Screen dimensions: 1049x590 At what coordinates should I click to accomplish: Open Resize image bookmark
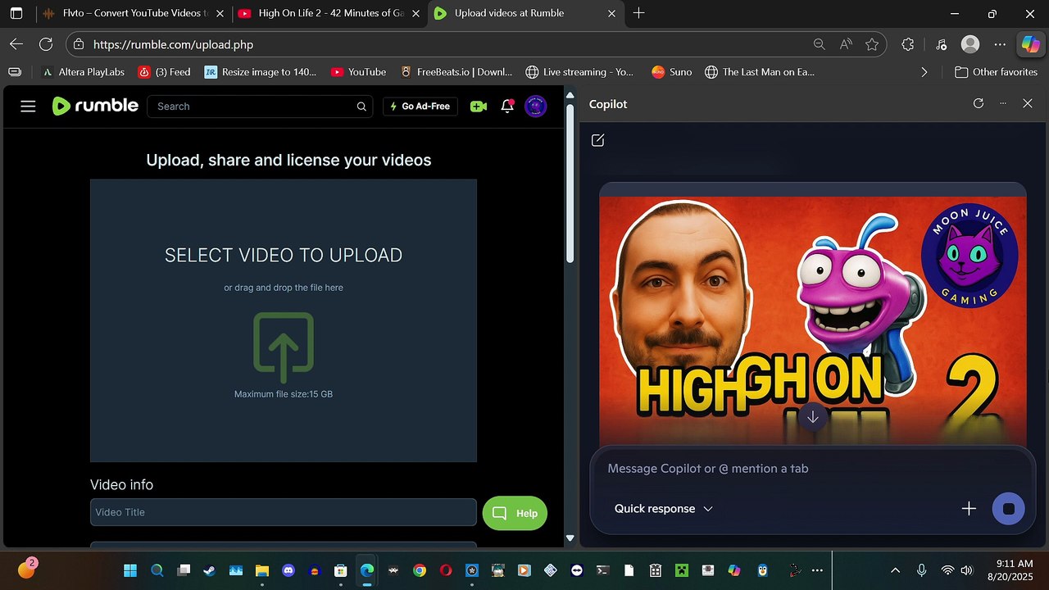pyautogui.click(x=261, y=72)
